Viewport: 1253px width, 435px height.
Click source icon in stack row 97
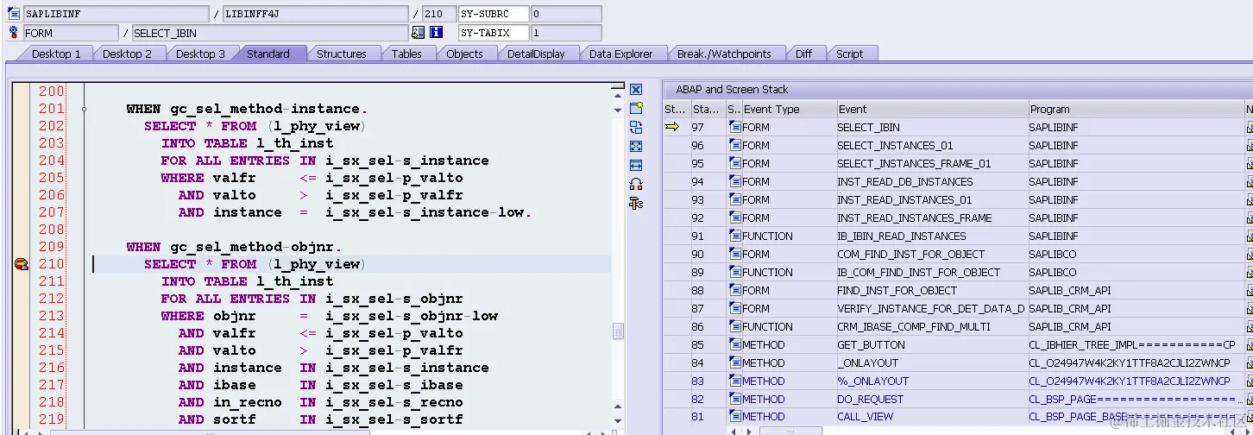point(735,127)
